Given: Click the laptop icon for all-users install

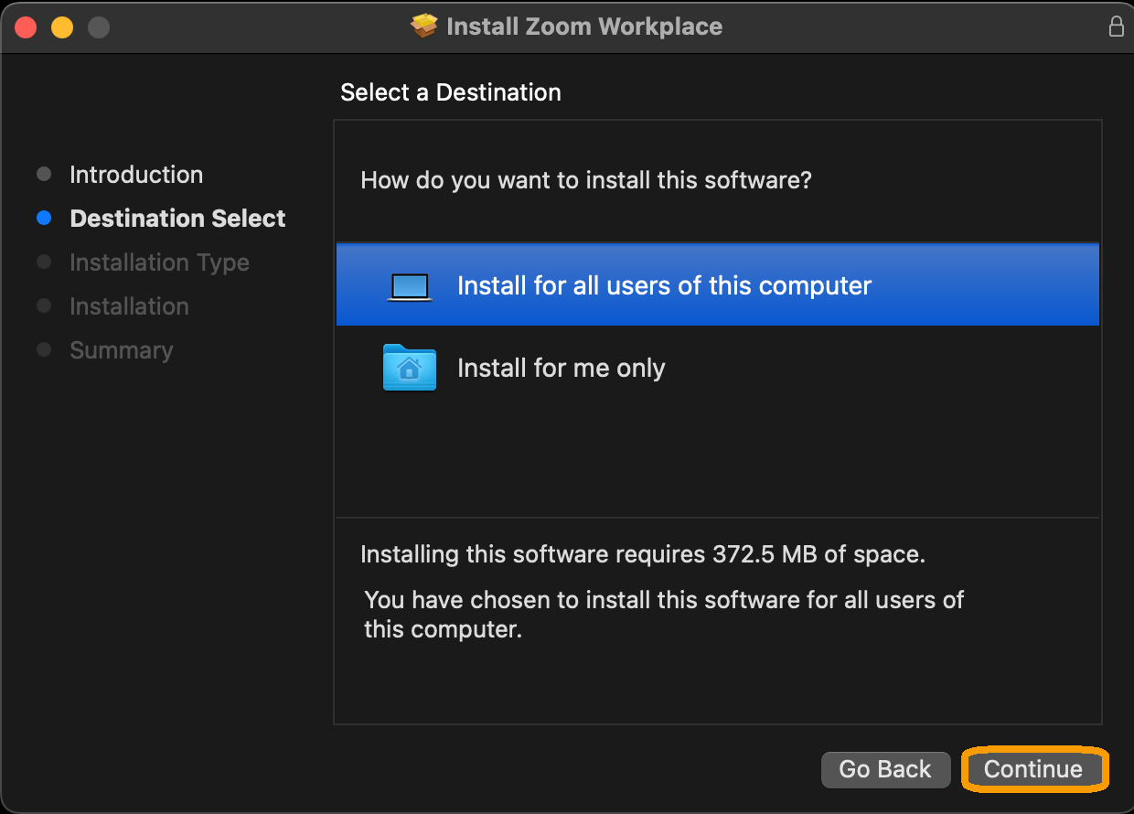Looking at the screenshot, I should pyautogui.click(x=409, y=286).
